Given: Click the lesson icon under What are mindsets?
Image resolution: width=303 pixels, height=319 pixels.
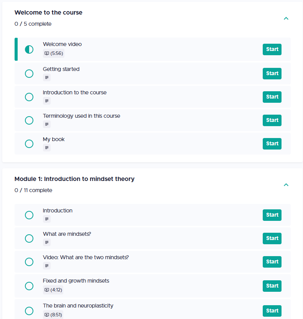Looking at the screenshot, I should click(x=47, y=242).
